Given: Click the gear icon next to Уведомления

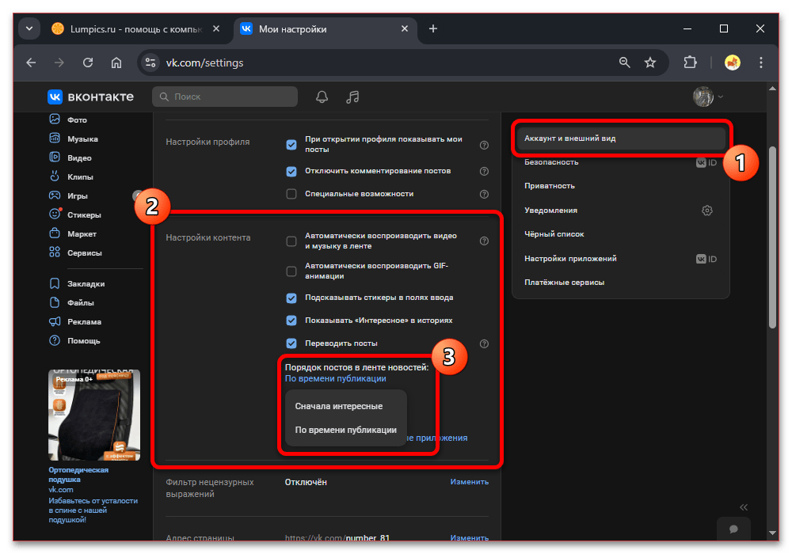Looking at the screenshot, I should (707, 211).
